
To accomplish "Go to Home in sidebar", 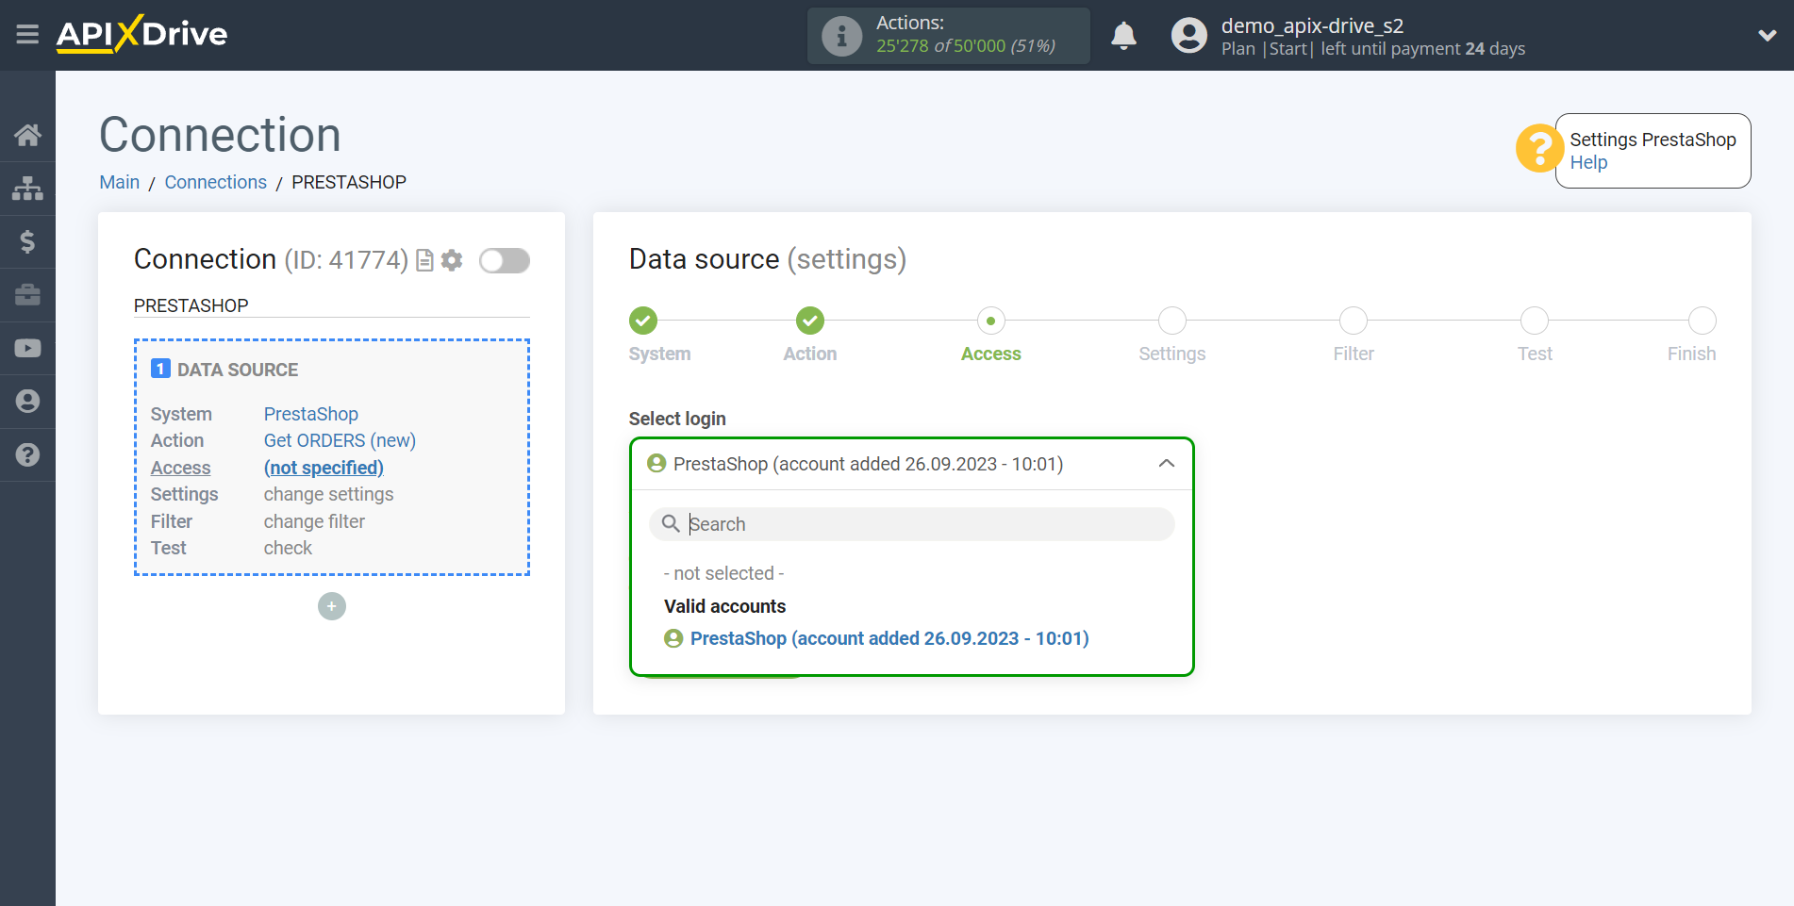I will pos(27,135).
